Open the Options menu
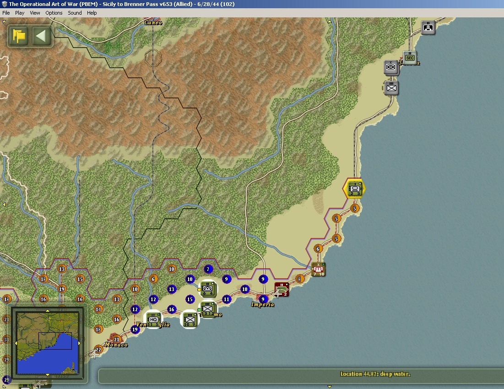The image size is (504, 389). (x=54, y=13)
